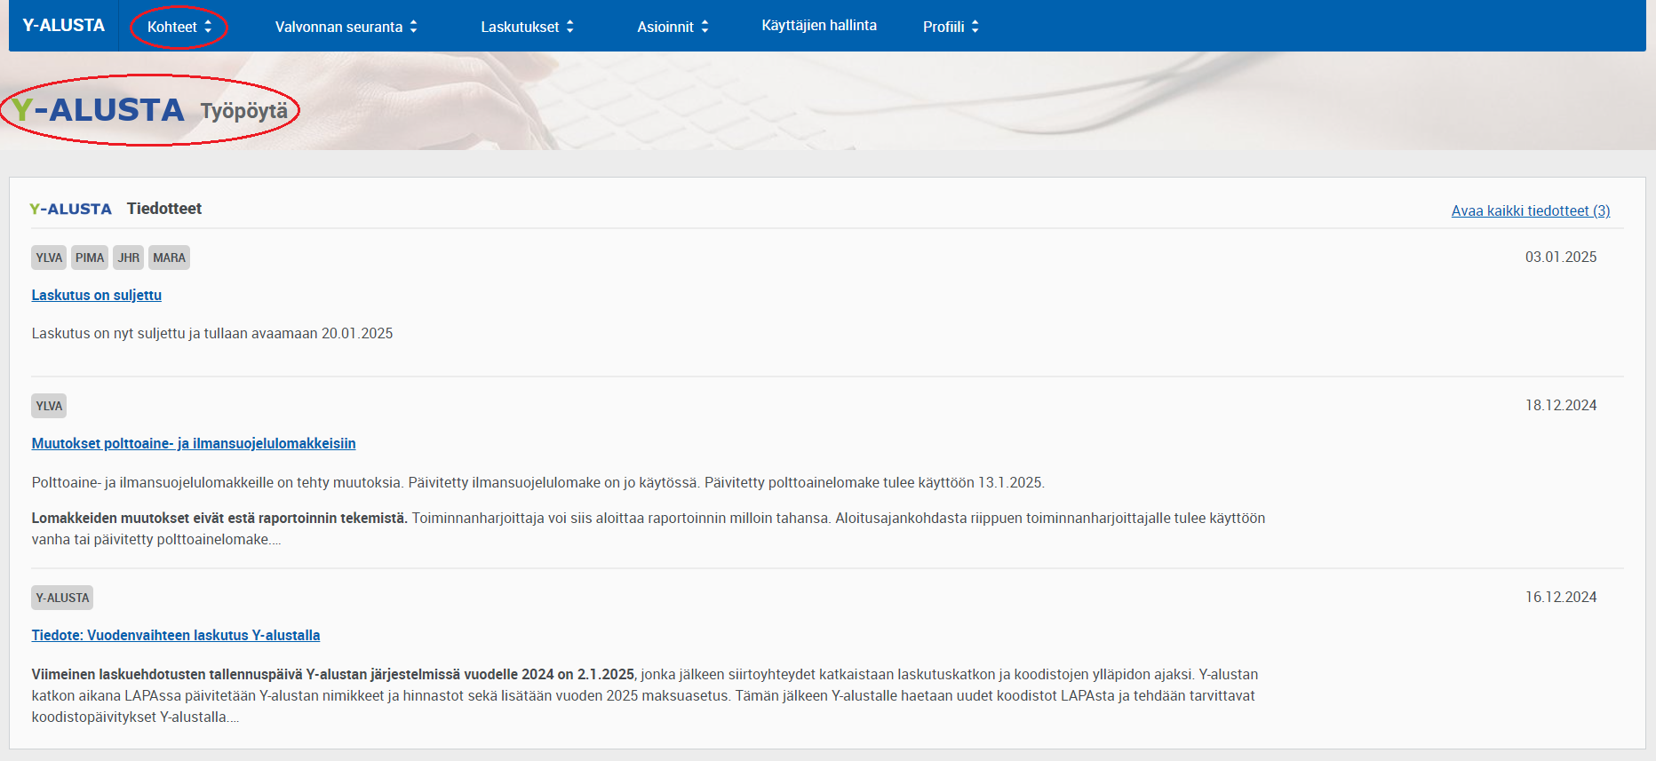The height and width of the screenshot is (761, 1656).
Task: Click the Y-ALUSTA brand in the navbar
Action: [63, 26]
